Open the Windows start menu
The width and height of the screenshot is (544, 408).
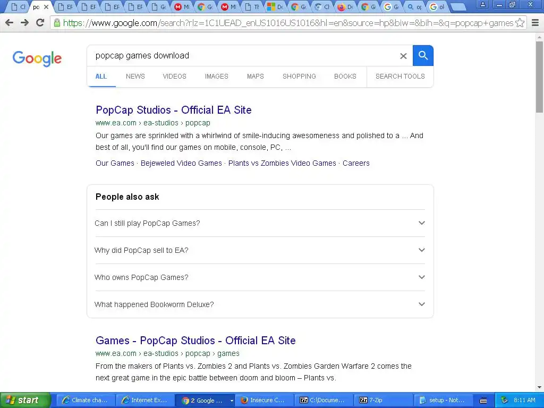[25, 400]
